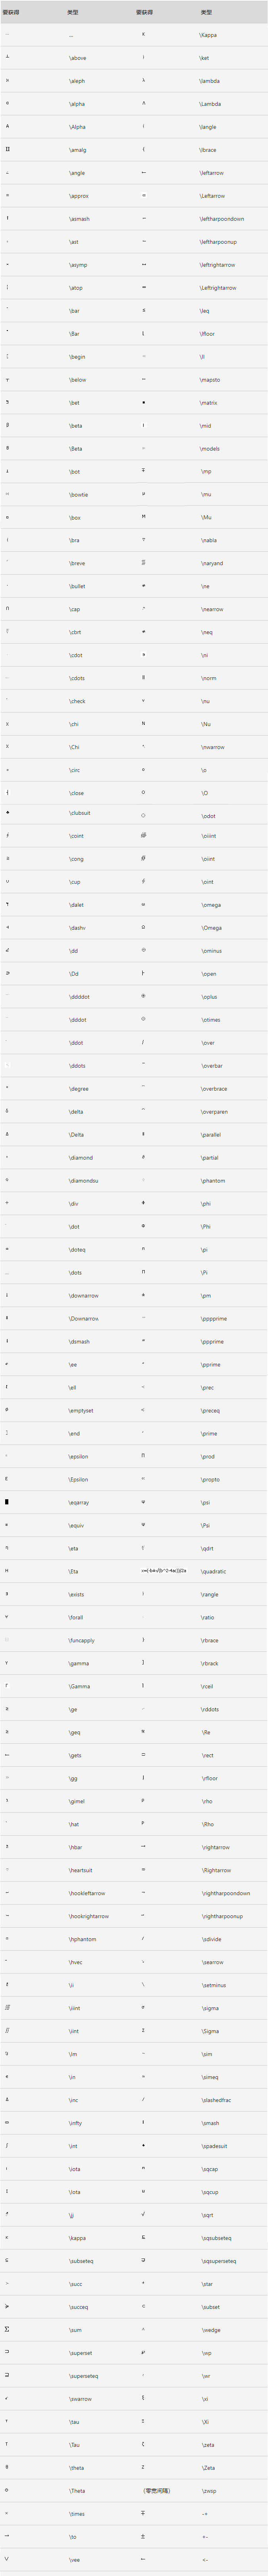Select the \hookrightarrow text entry
Image resolution: width=268 pixels, height=2576 pixels.
click(88, 1916)
